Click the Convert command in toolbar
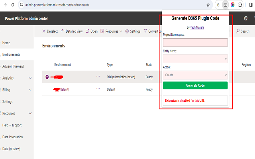Screen dimensions: 255x159 point(152,31)
